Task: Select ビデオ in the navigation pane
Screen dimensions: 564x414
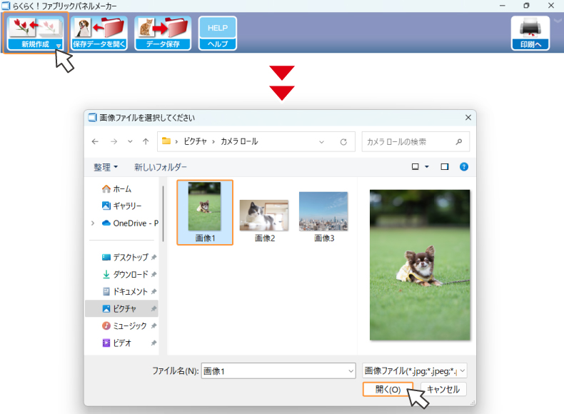Action: (x=117, y=343)
